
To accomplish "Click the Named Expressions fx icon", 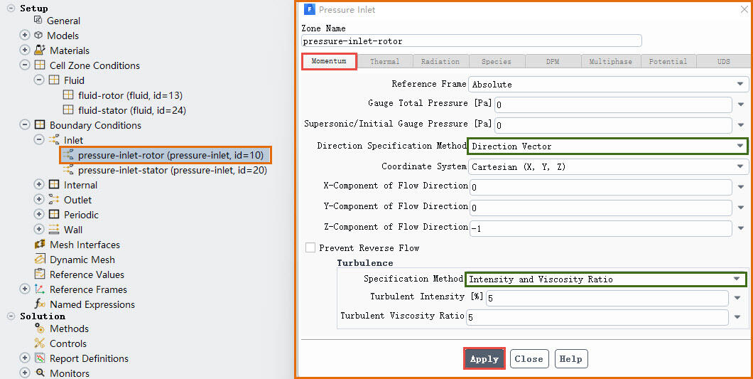I will tap(40, 304).
